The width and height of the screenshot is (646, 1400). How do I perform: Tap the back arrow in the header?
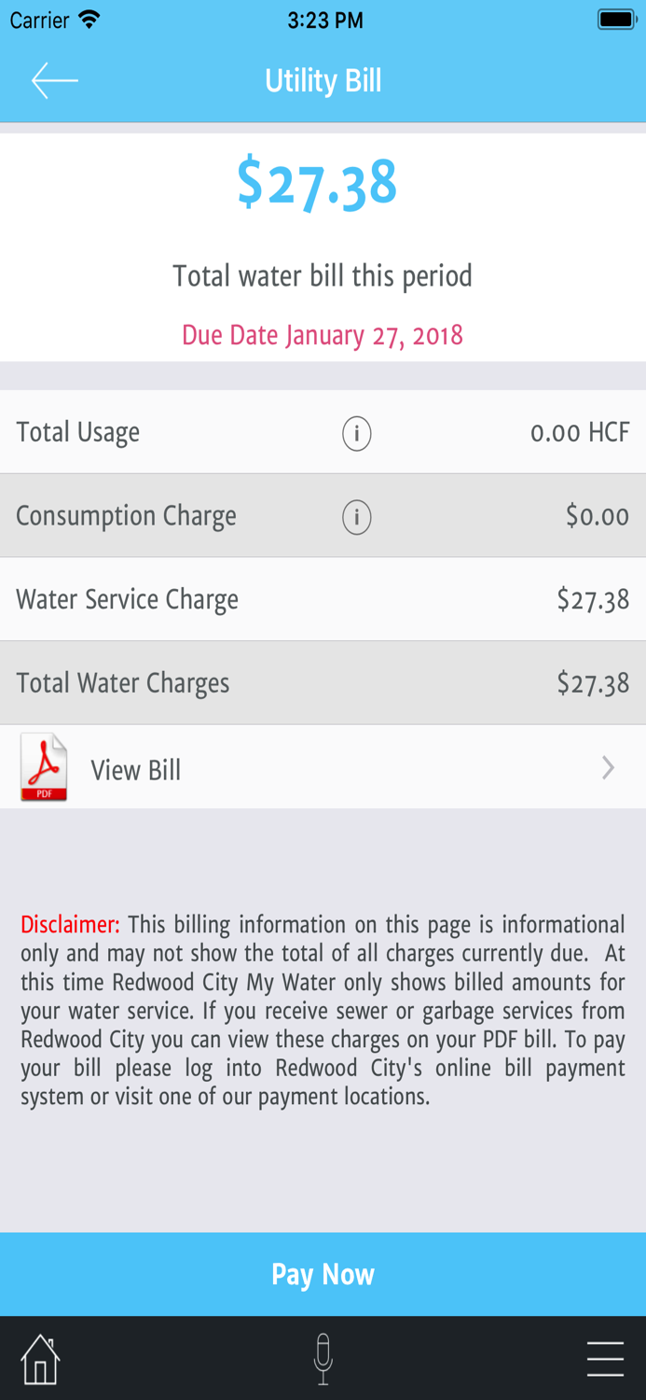coord(53,80)
